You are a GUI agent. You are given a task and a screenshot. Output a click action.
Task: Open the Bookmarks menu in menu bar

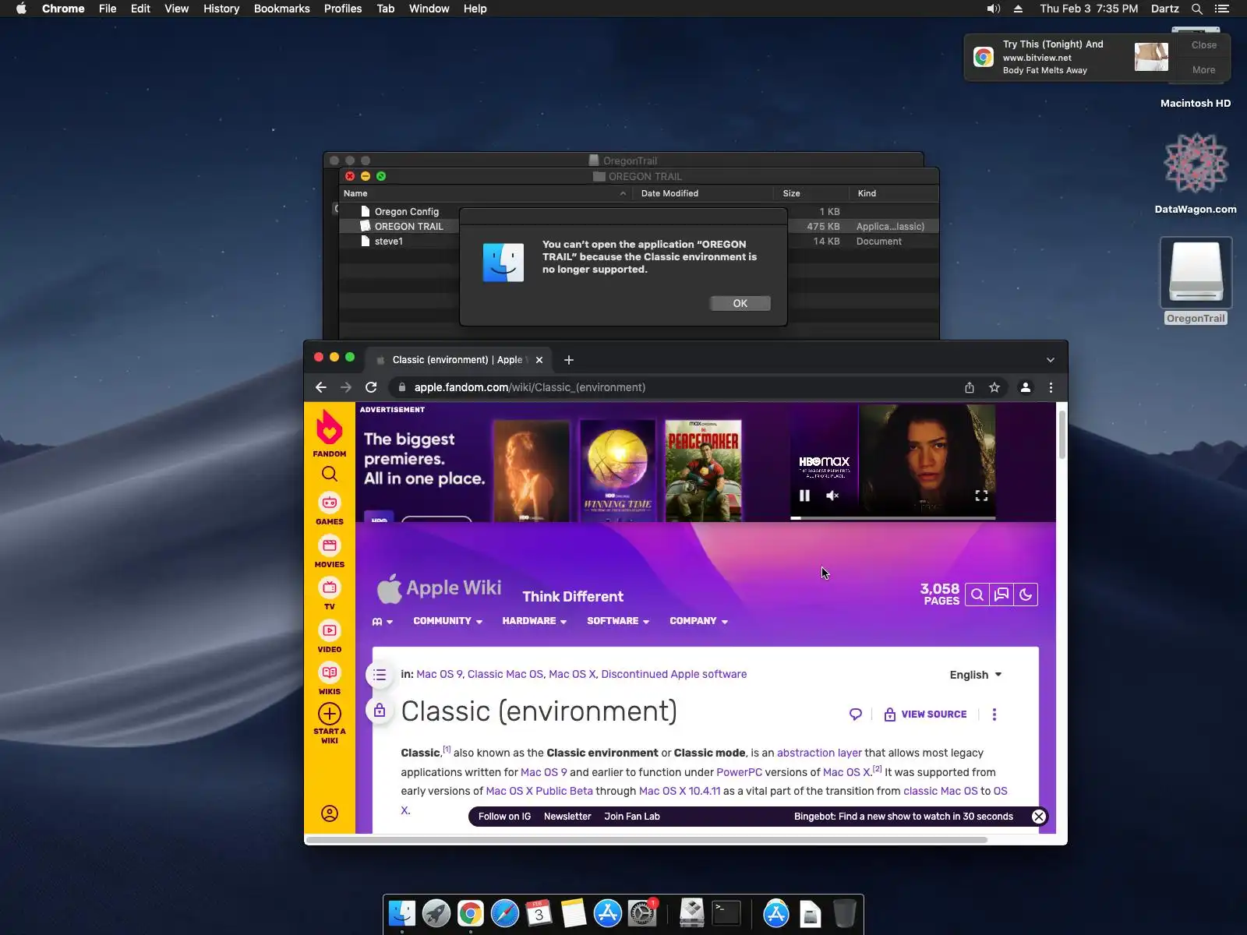(282, 9)
